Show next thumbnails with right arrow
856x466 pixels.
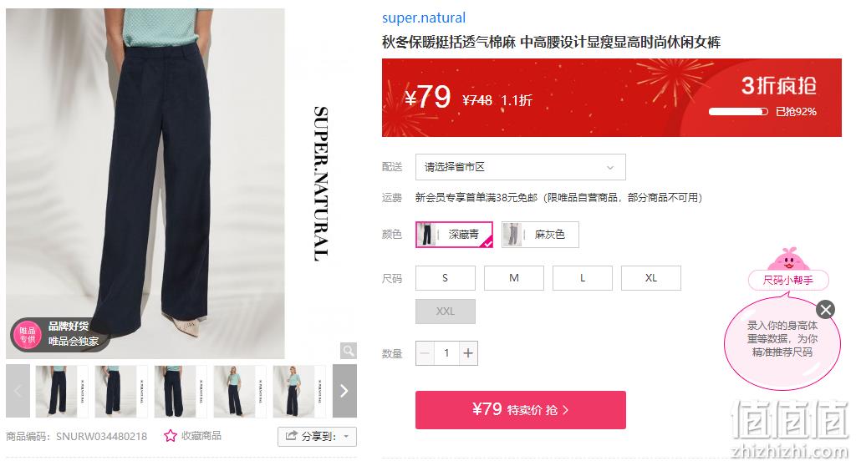[344, 391]
